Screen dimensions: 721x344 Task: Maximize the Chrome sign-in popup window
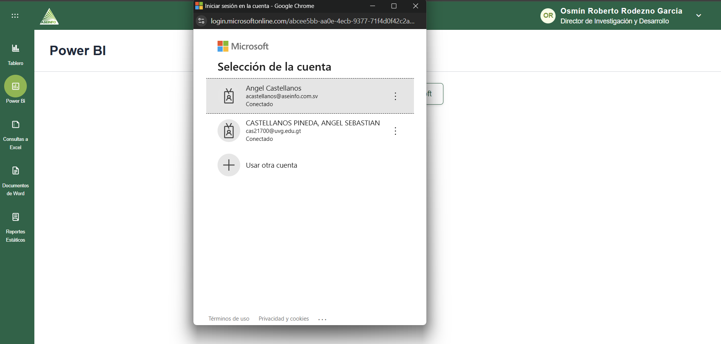[x=394, y=6]
